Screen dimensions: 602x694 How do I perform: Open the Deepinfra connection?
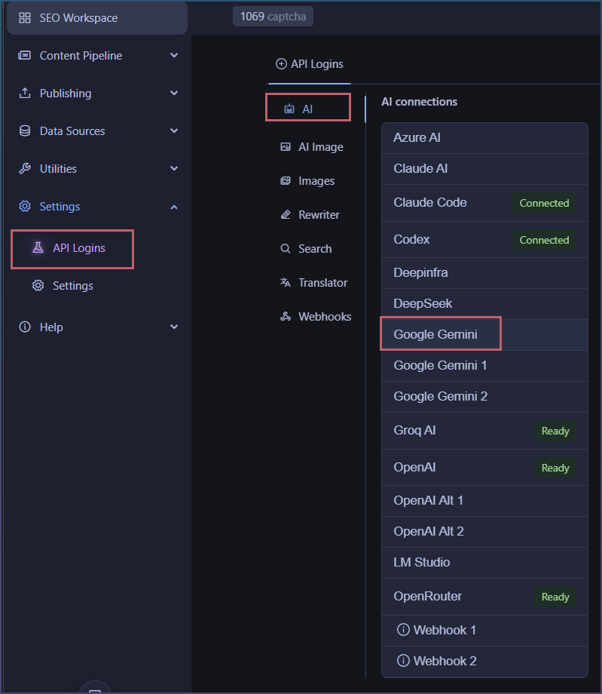tap(484, 272)
